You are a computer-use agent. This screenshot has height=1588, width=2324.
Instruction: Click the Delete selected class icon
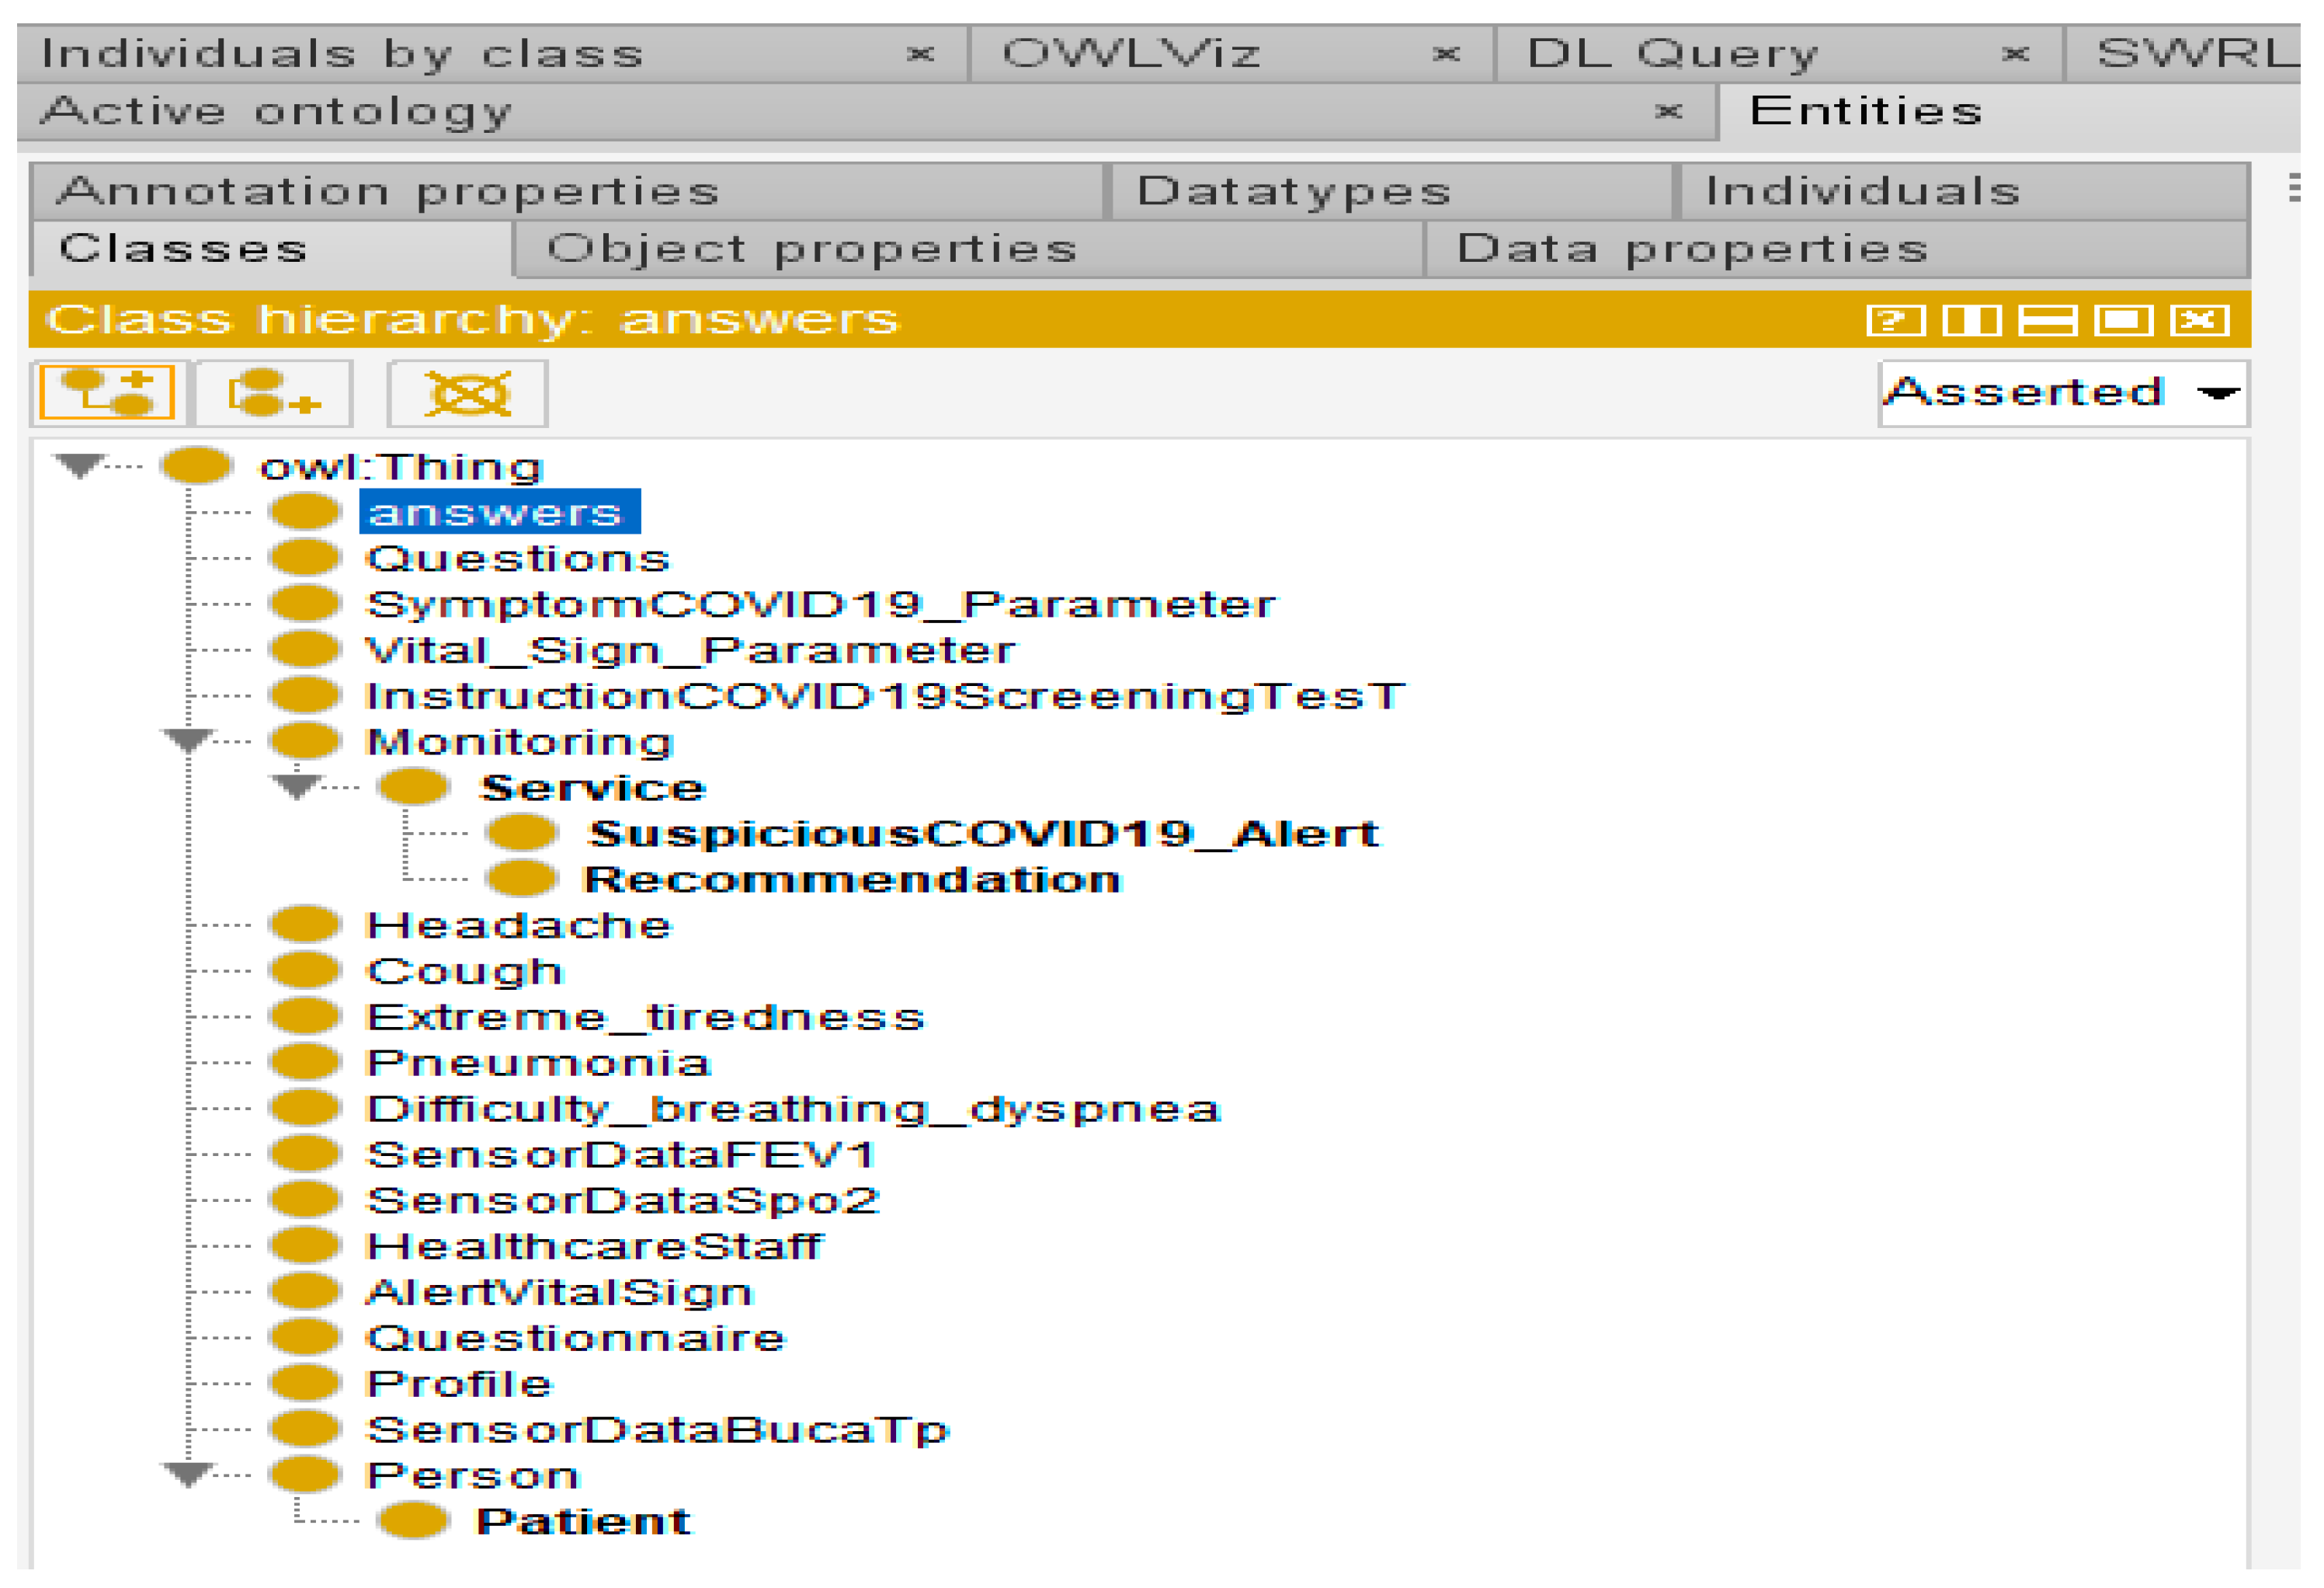tap(467, 393)
